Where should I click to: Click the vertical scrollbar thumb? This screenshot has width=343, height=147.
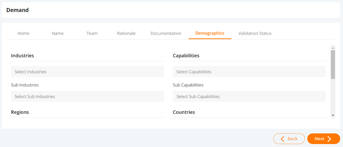click(333, 65)
